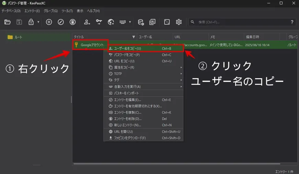Sort by 編集日時 column header
Viewport: 299px width, 174px height.
point(262,37)
